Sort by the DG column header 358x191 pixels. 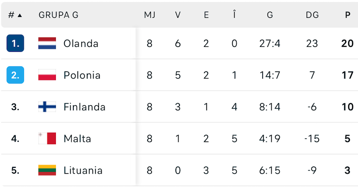[312, 15]
